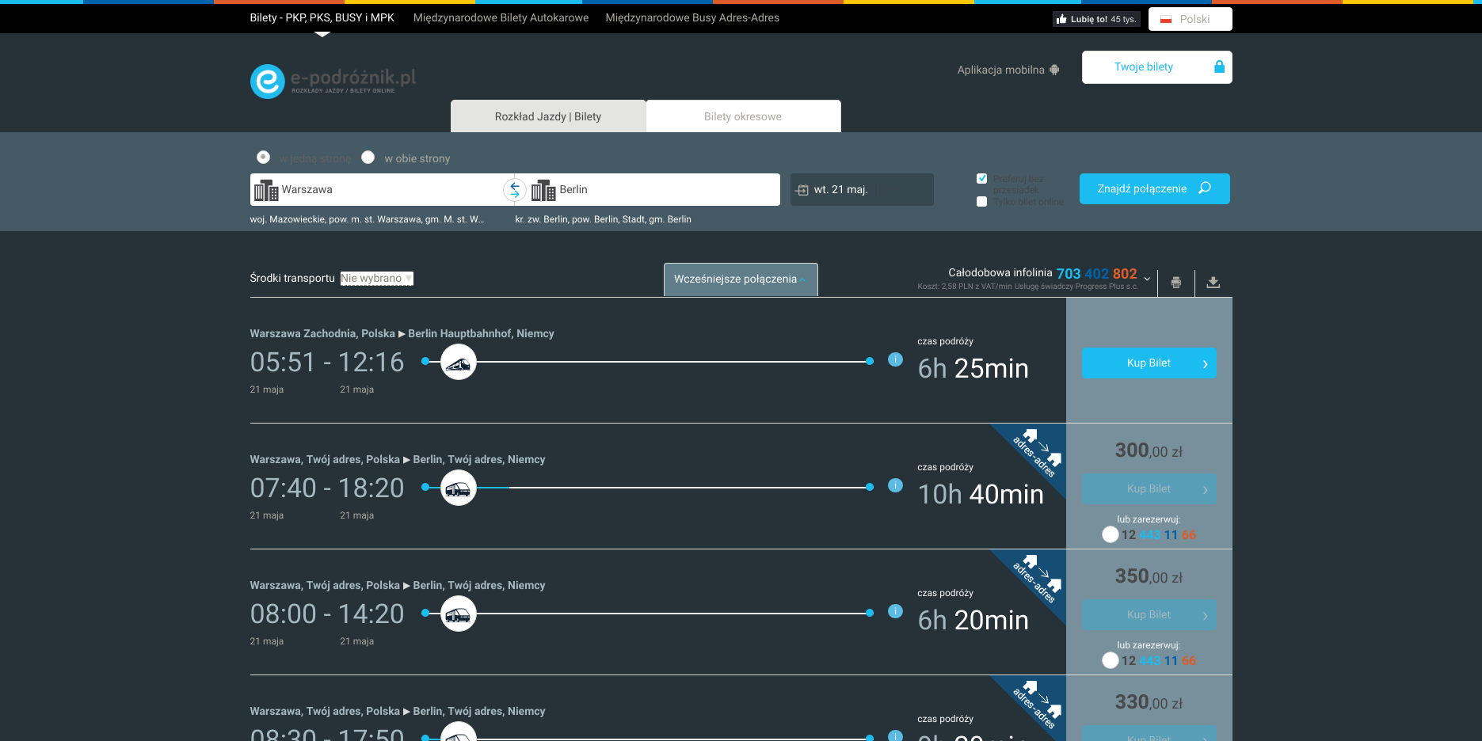Show info for the 05:51 - 12:16 connection

[x=896, y=359]
